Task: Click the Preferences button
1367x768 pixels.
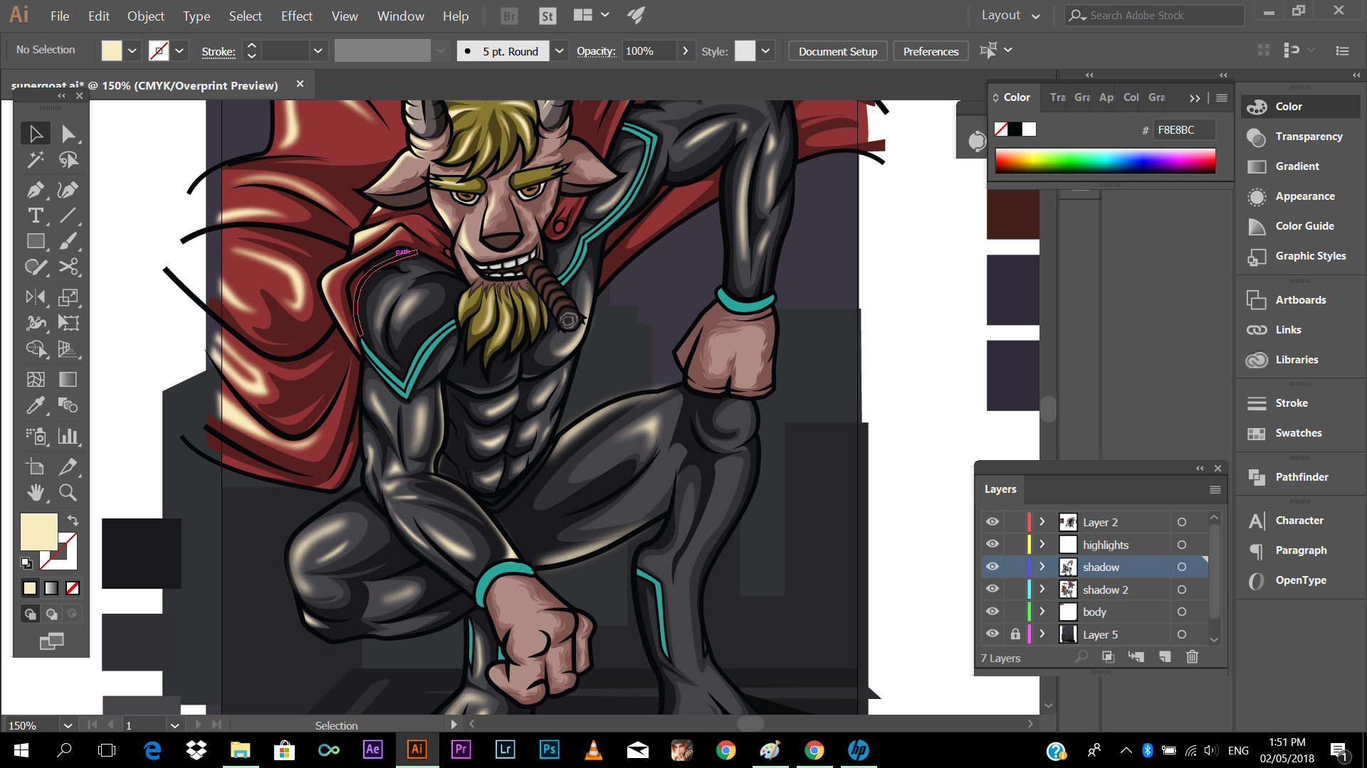Action: 931,51
